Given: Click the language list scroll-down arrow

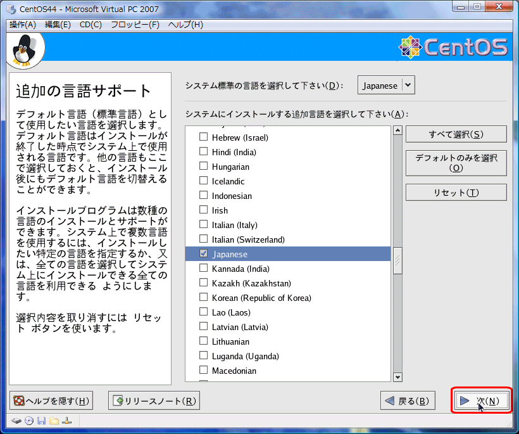Looking at the screenshot, I should [397, 377].
